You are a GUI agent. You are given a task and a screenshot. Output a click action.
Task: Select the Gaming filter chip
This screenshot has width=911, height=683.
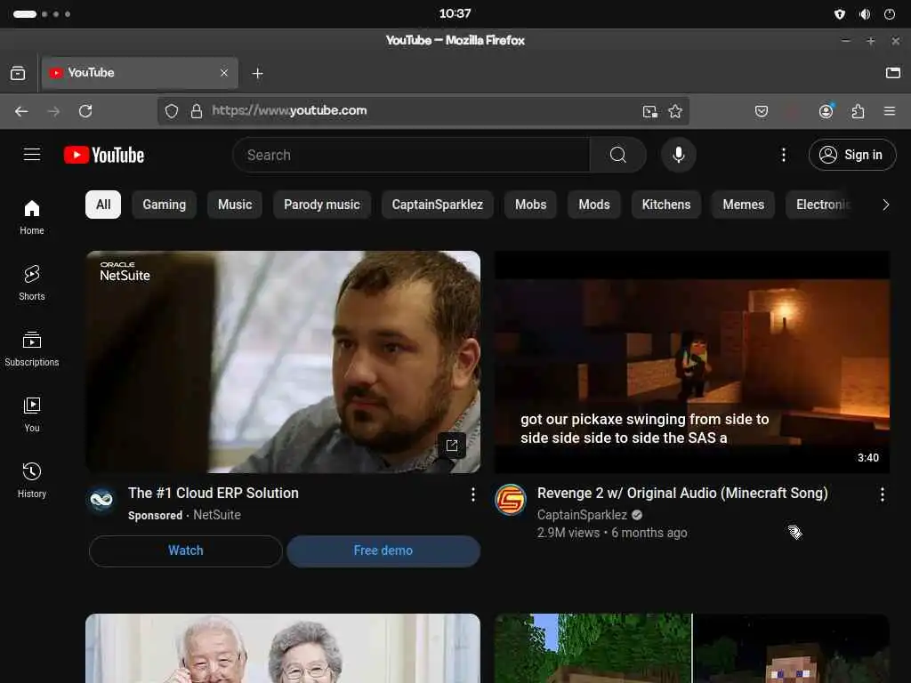pyautogui.click(x=165, y=205)
